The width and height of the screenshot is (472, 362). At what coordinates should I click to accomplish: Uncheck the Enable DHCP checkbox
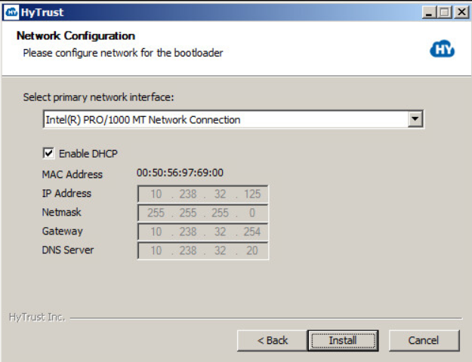[48, 153]
